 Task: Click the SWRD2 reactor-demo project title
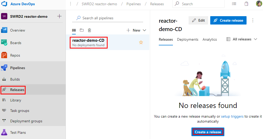[29, 16]
